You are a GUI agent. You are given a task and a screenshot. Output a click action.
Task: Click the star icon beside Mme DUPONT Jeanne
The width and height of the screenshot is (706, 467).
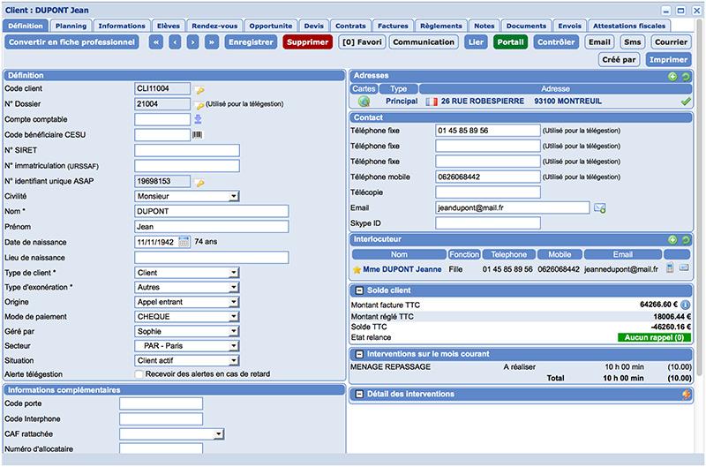click(x=357, y=270)
